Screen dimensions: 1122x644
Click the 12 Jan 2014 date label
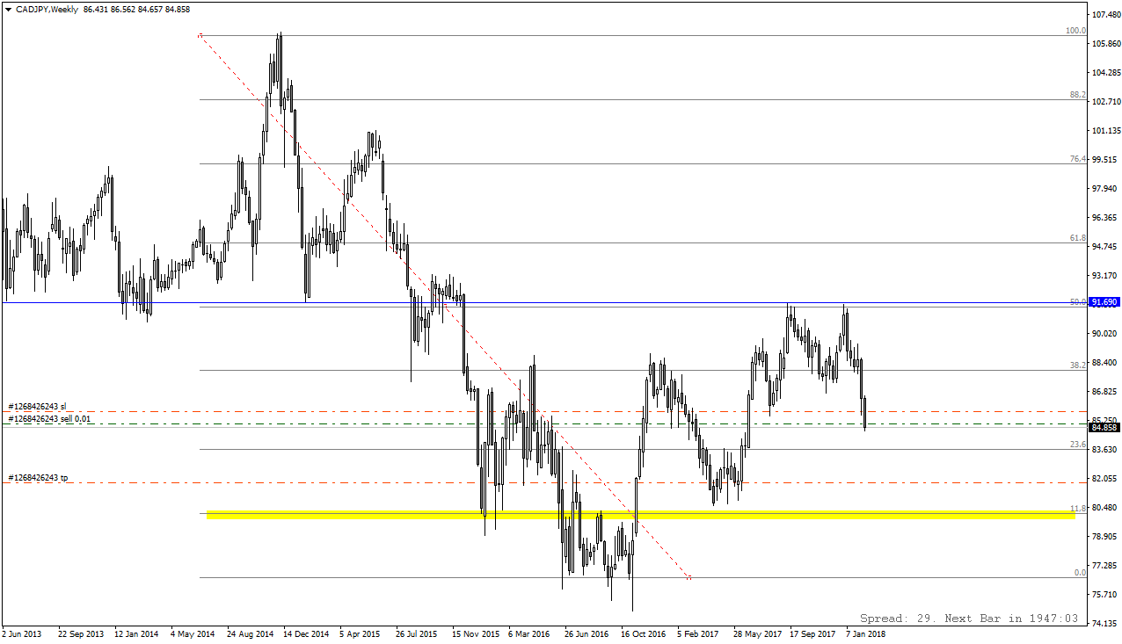(136, 633)
